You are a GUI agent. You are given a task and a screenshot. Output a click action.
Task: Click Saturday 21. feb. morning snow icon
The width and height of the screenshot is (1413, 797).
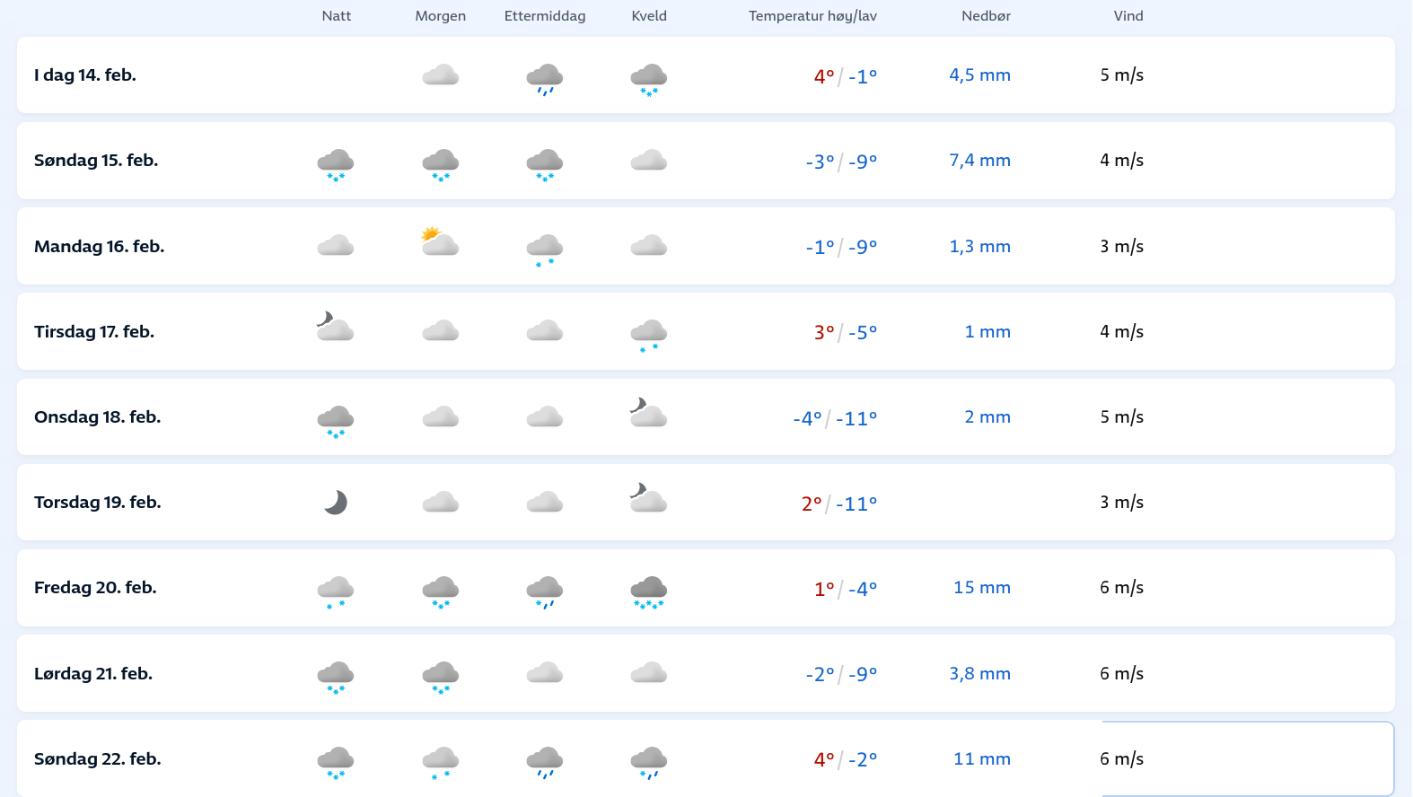click(441, 677)
